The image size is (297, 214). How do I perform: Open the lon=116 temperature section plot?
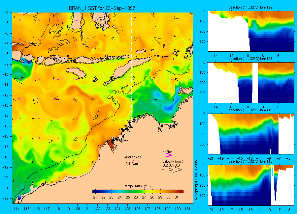click(251, 134)
